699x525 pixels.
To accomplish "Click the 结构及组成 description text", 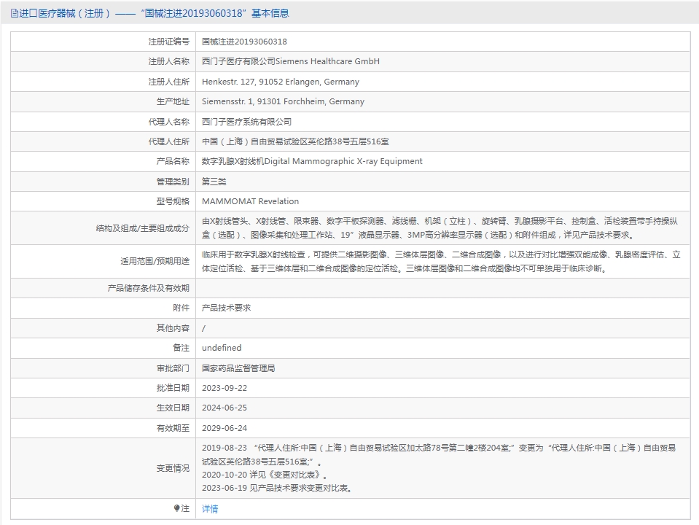I will [440, 228].
